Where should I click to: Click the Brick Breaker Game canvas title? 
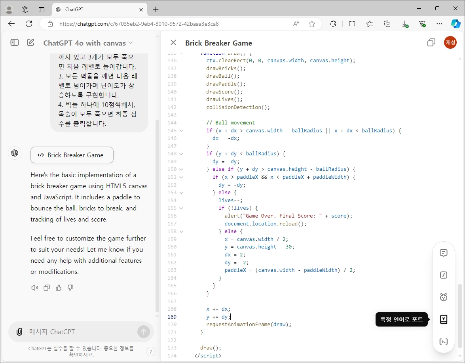pos(218,43)
